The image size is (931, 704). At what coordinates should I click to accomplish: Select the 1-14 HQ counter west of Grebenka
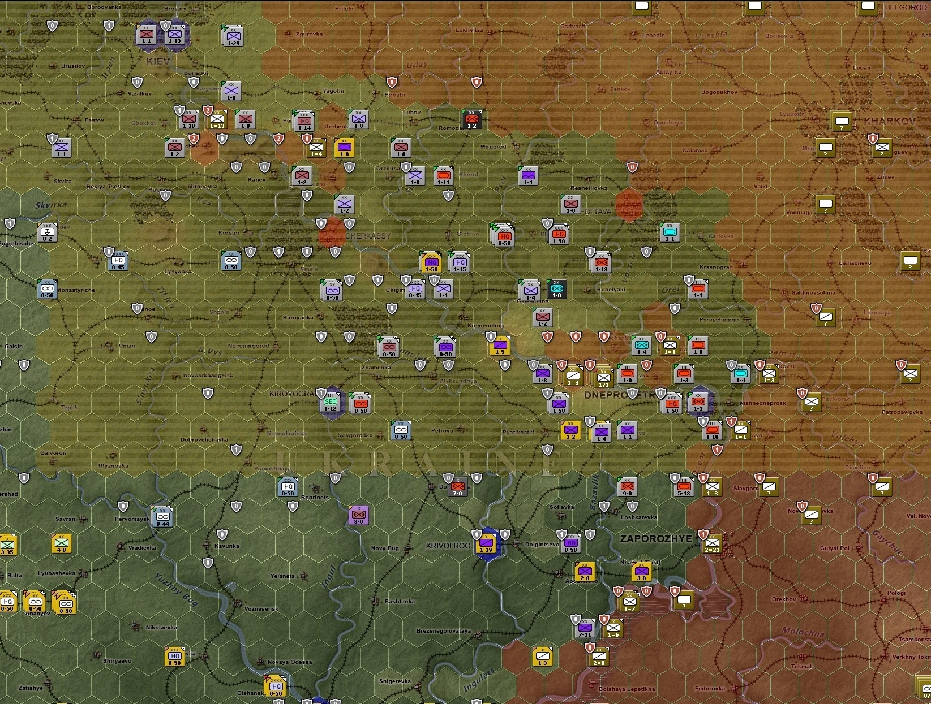click(x=304, y=122)
